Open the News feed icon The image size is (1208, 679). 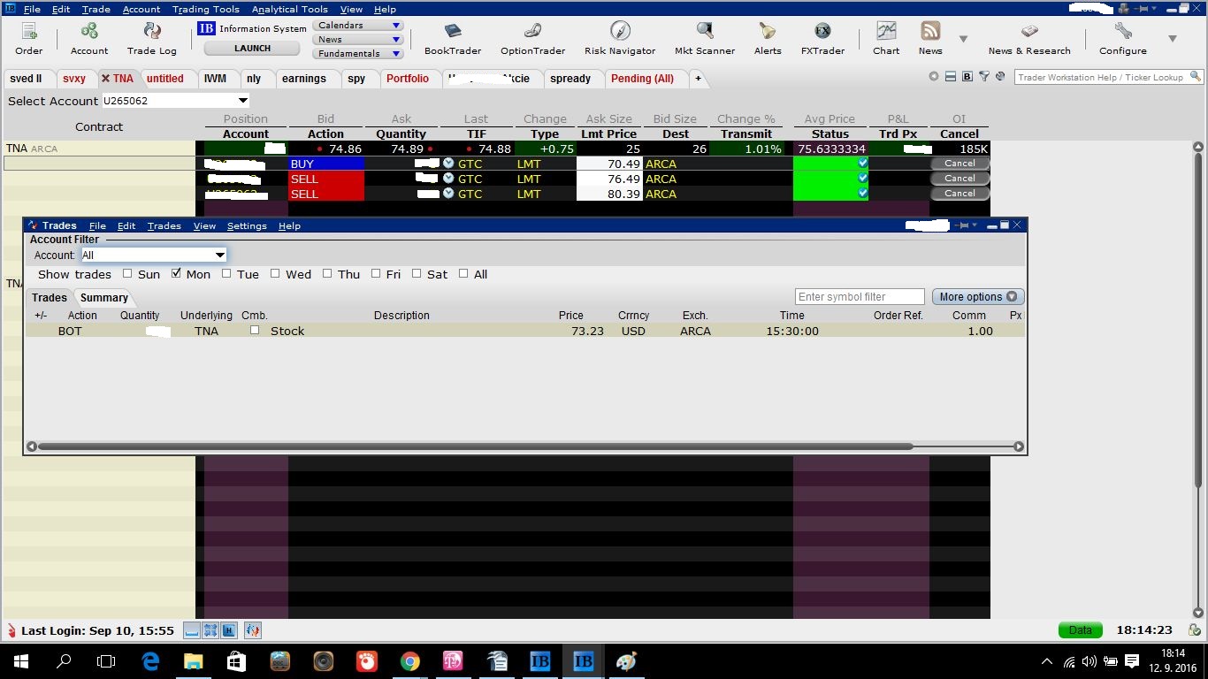click(x=930, y=39)
